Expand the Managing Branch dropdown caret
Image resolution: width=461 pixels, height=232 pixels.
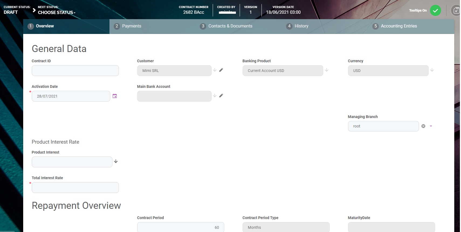tap(431, 126)
